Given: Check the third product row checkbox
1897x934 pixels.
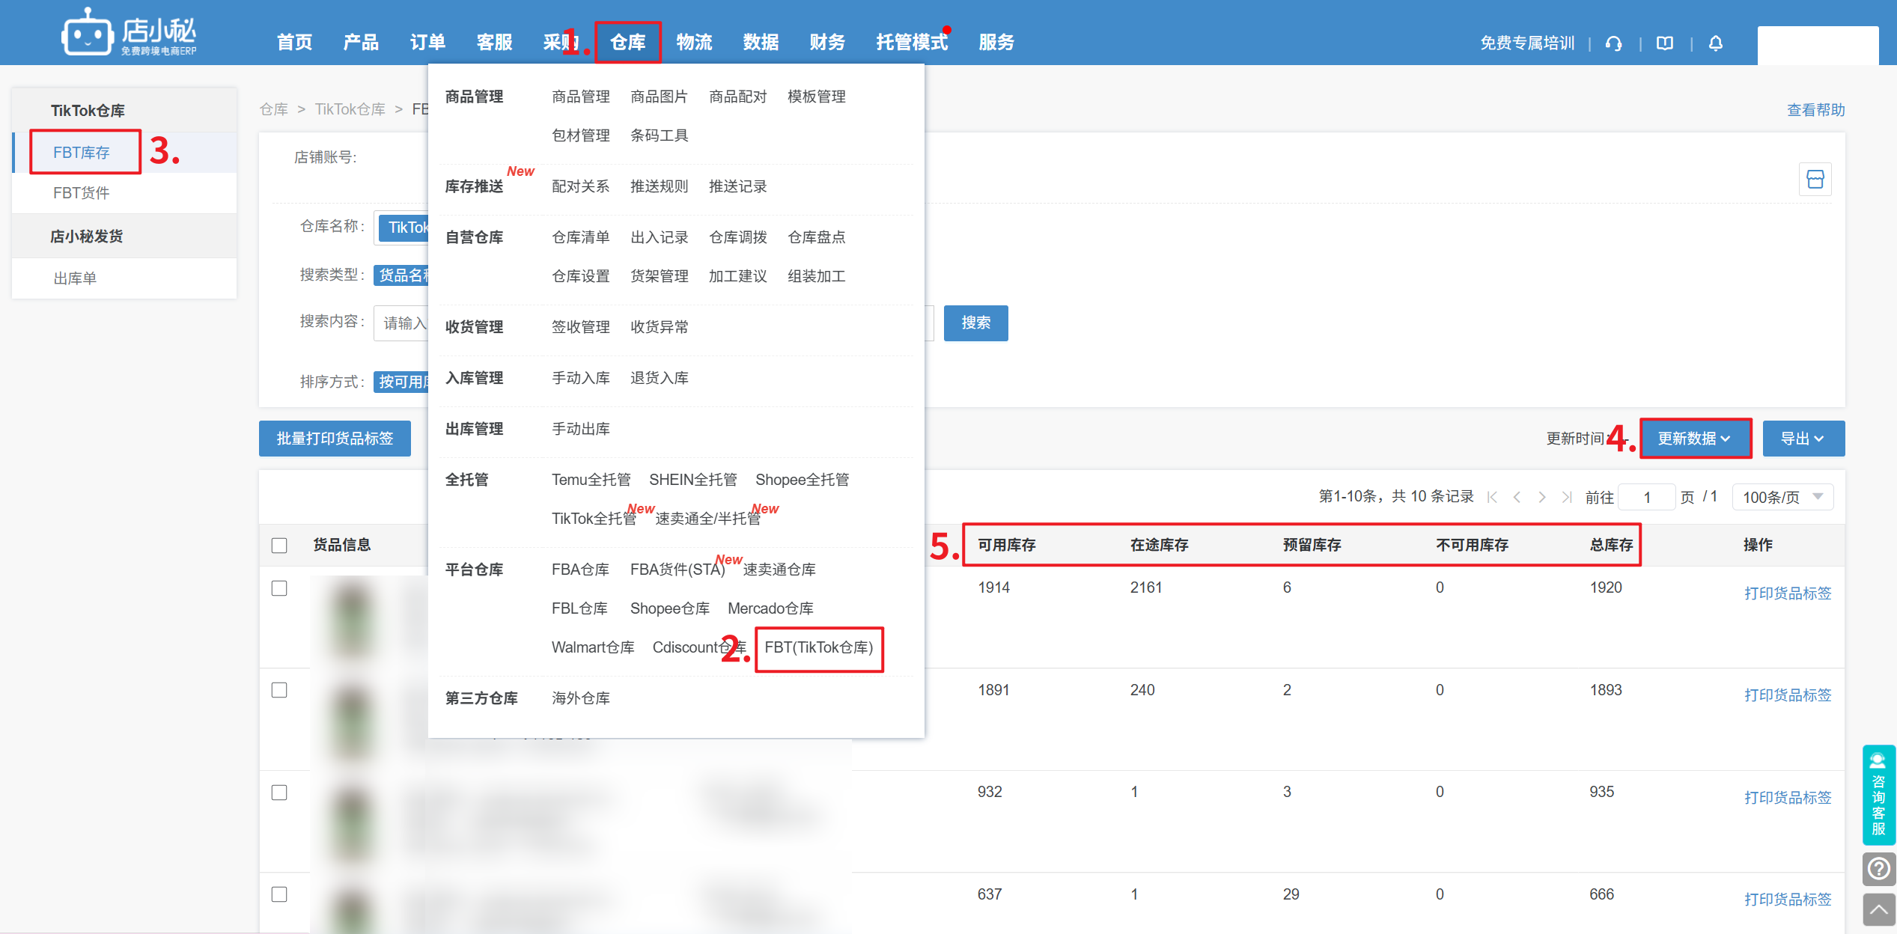Looking at the screenshot, I should click(279, 793).
